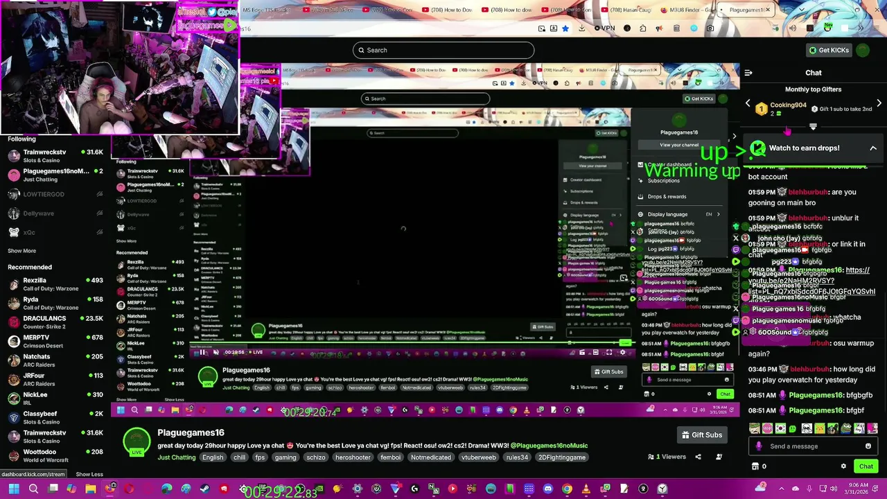Open Discord from the taskbar
The width and height of the screenshot is (887, 499).
click(548, 489)
